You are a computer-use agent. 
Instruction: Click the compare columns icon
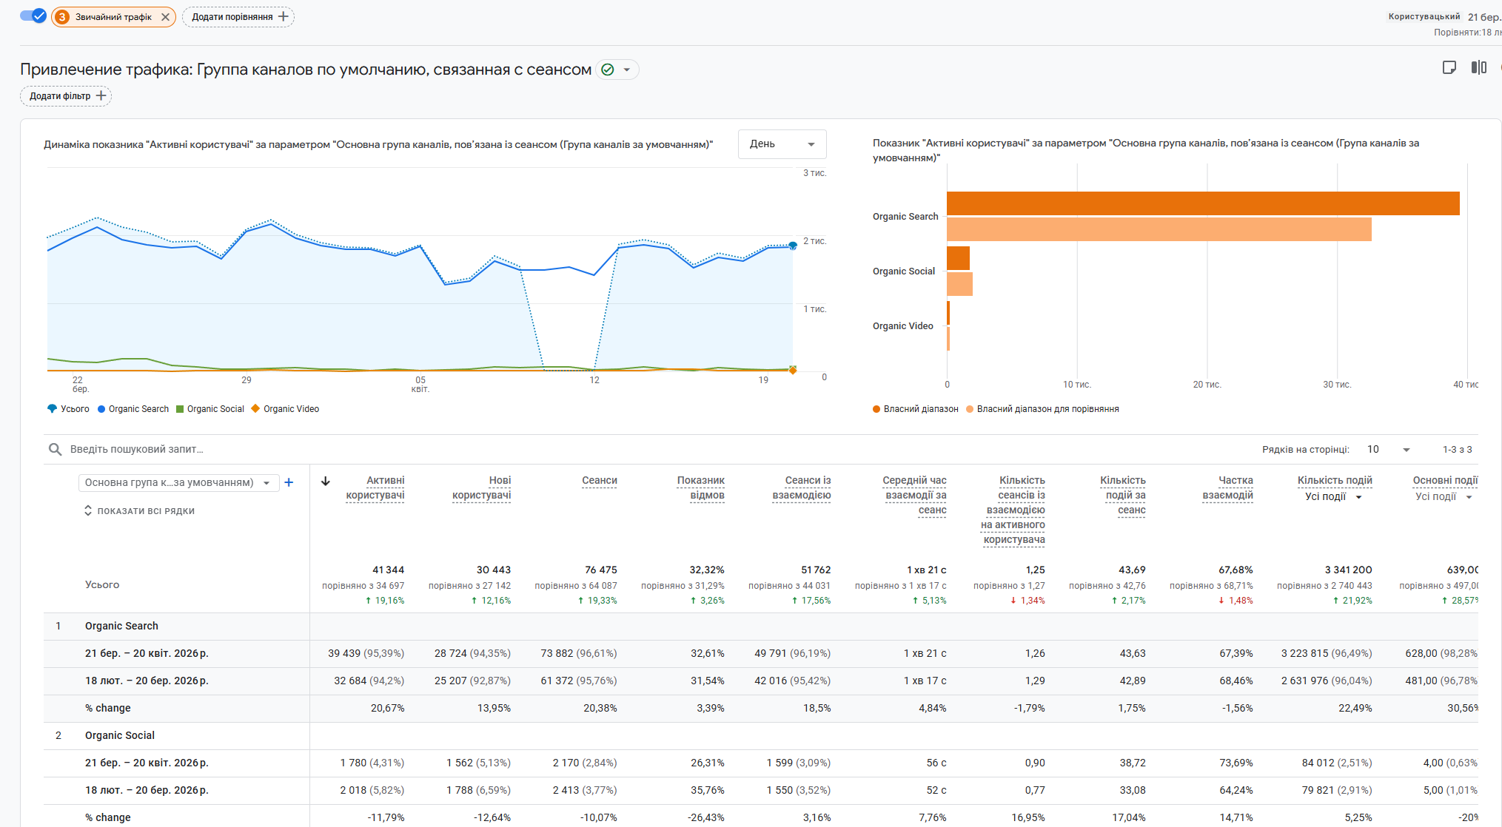click(x=1478, y=68)
